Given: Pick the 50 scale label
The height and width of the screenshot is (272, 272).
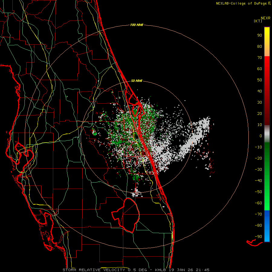Looking at the screenshot, I should click(260, 80).
